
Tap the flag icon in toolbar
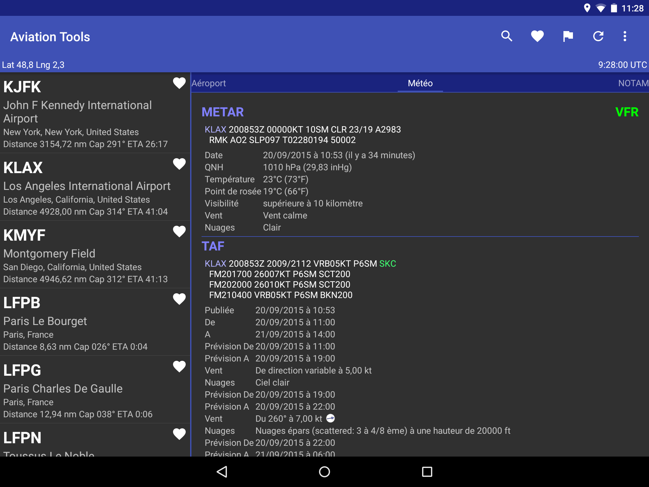pos(568,36)
